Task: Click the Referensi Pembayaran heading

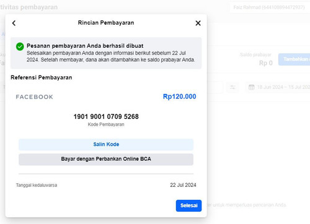Action: pyautogui.click(x=42, y=77)
